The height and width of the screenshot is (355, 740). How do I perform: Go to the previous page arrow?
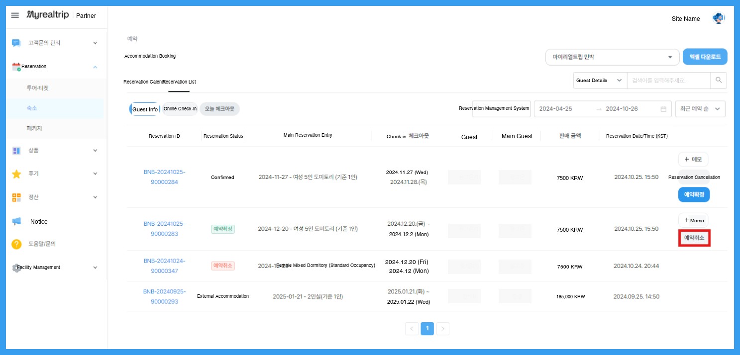pyautogui.click(x=412, y=329)
